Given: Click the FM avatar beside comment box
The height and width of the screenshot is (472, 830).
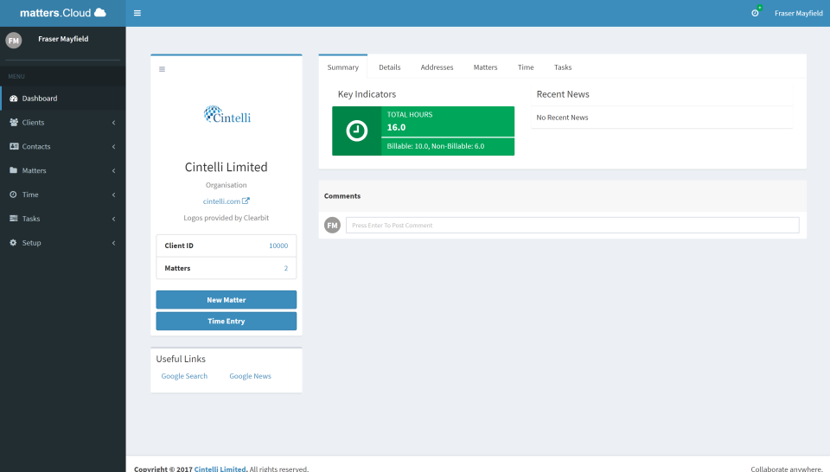Looking at the screenshot, I should point(332,226).
